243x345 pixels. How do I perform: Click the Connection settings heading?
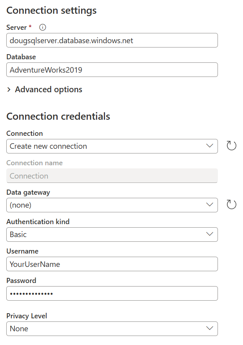point(51,11)
